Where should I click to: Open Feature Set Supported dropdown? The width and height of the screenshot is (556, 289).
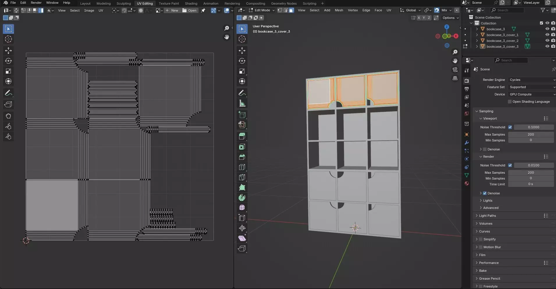tap(532, 87)
